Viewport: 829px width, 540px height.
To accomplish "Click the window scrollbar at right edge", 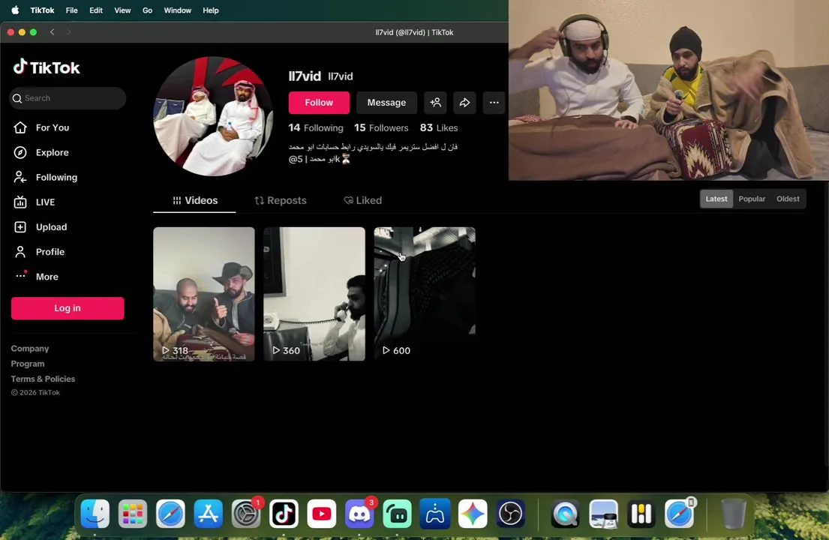I will [826, 323].
